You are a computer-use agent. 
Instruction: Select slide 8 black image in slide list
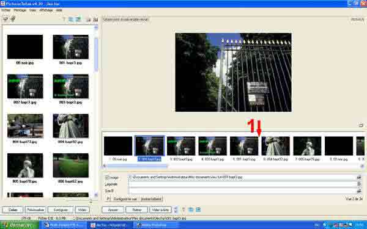pyautogui.click(x=339, y=146)
